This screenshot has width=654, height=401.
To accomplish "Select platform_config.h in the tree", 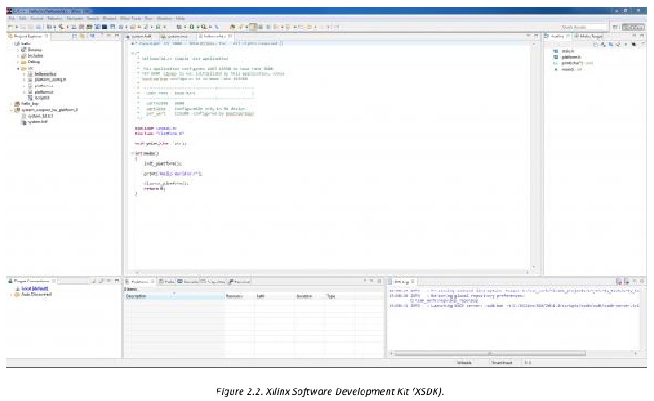I will coord(50,79).
